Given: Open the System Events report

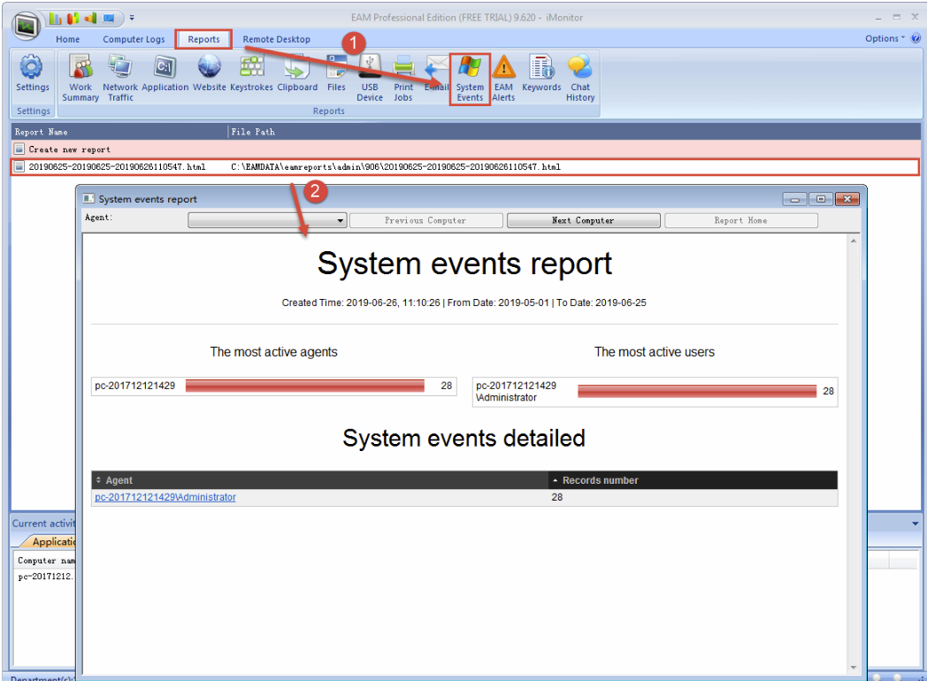Looking at the screenshot, I should (470, 79).
